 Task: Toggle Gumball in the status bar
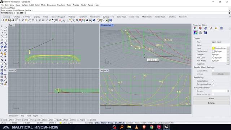pos(129,123)
